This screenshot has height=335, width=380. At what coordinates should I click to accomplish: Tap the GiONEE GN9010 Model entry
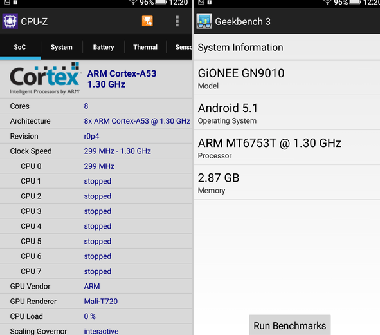(x=287, y=78)
